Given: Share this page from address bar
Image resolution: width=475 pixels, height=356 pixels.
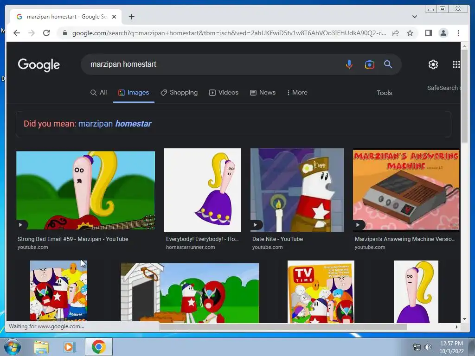Looking at the screenshot, I should 395,33.
